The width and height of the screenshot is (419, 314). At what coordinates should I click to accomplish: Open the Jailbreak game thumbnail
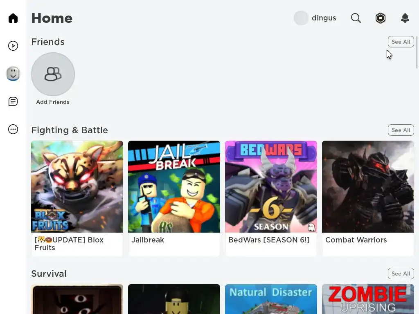[x=174, y=186]
